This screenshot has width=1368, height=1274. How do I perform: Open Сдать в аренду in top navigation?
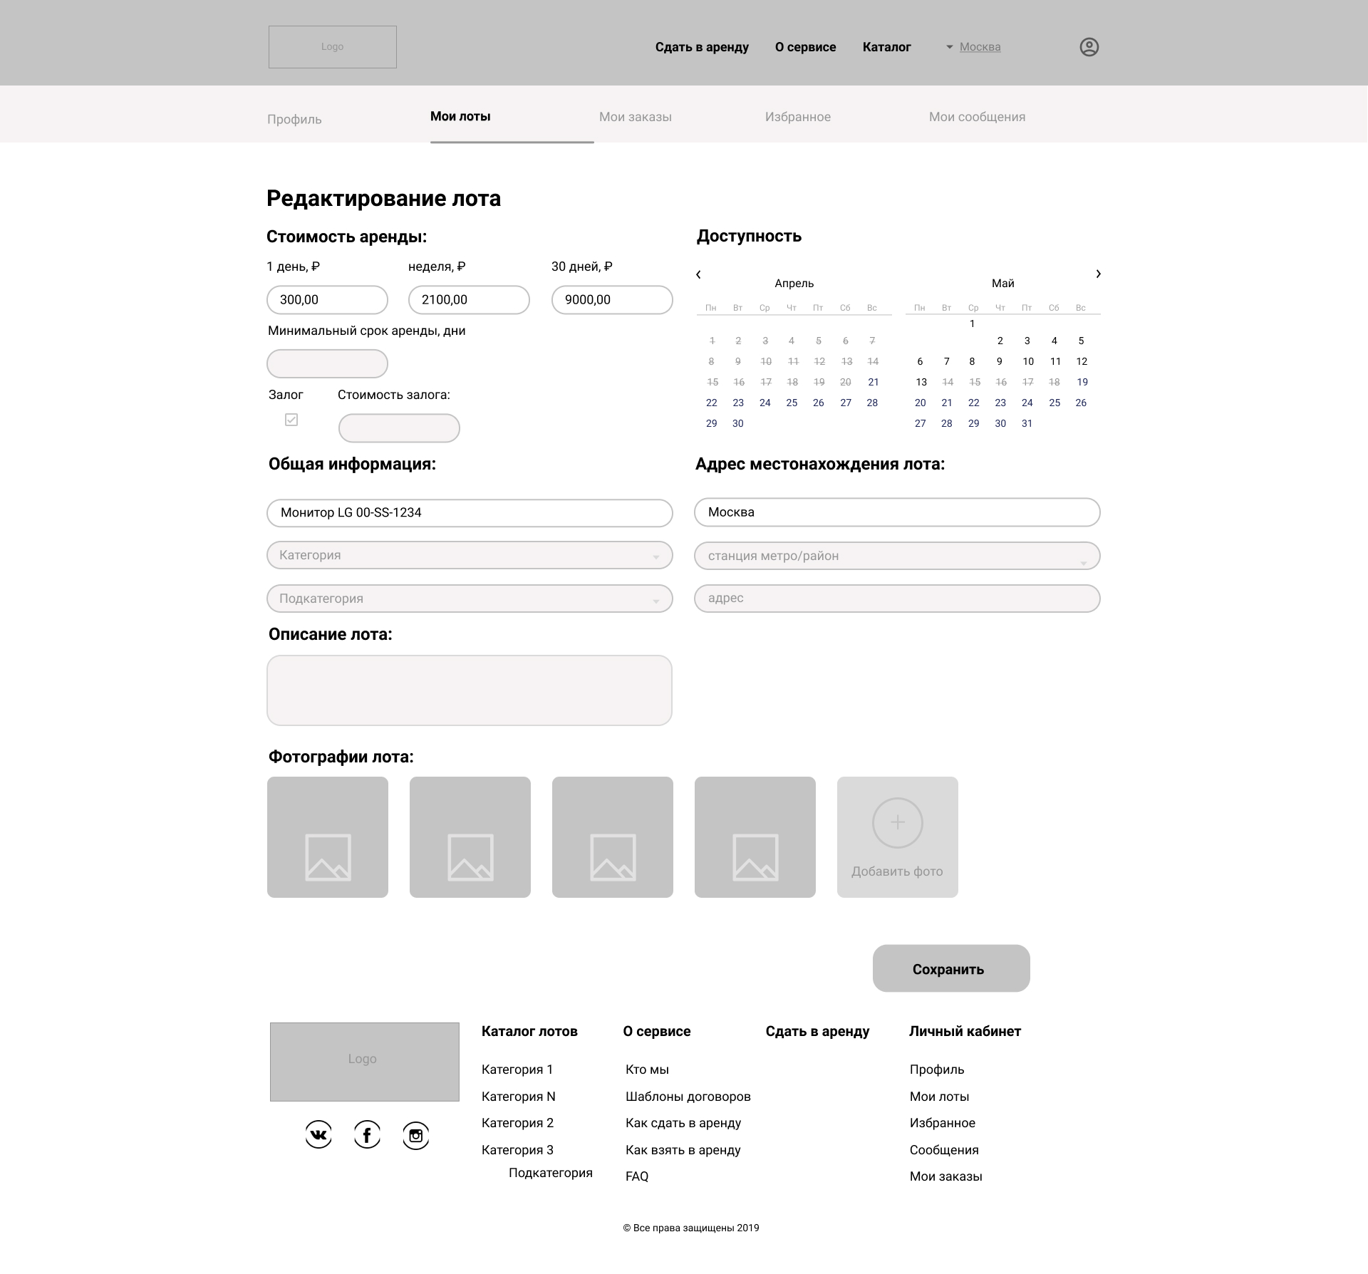click(x=702, y=47)
